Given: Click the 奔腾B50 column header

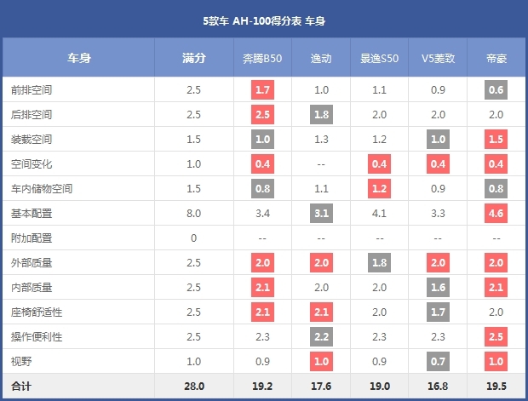Looking at the screenshot, I should (261, 59).
